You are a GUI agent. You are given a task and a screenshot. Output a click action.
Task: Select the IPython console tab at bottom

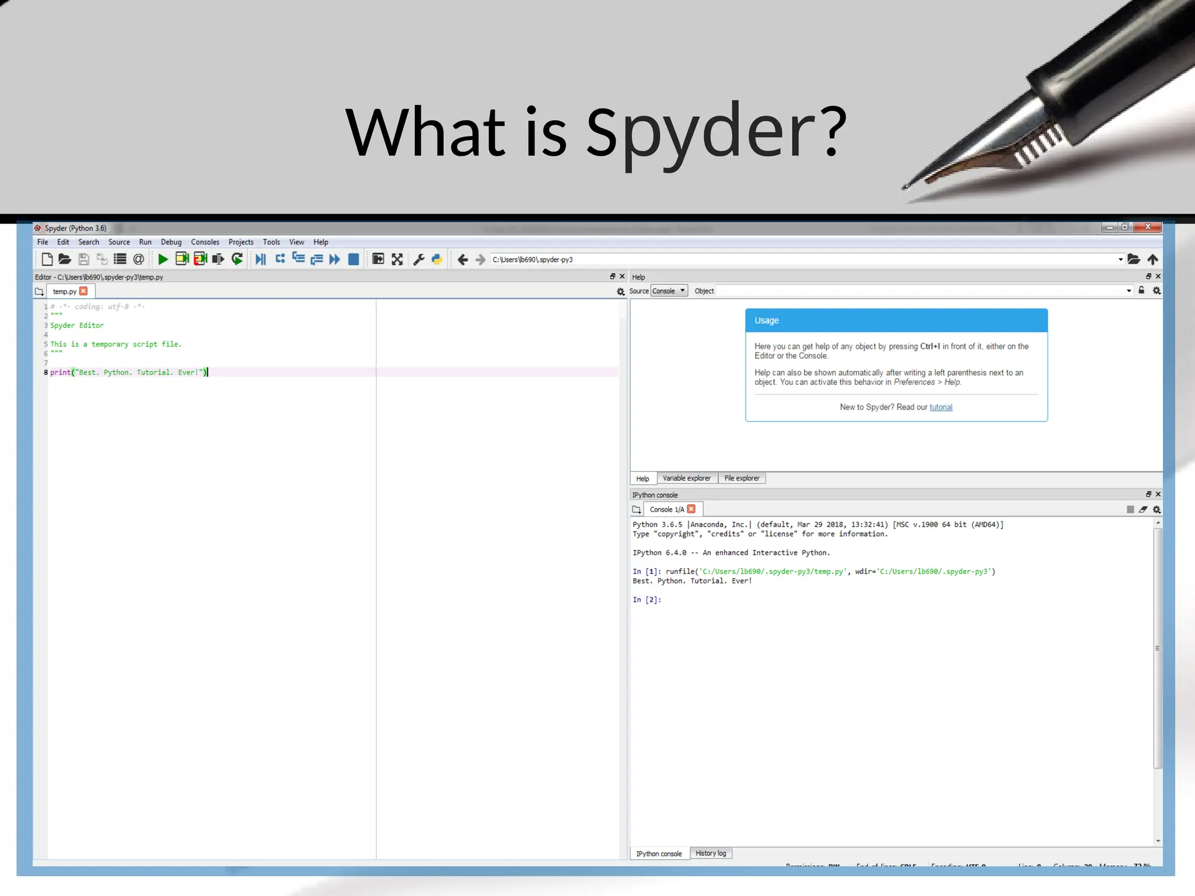[659, 854]
